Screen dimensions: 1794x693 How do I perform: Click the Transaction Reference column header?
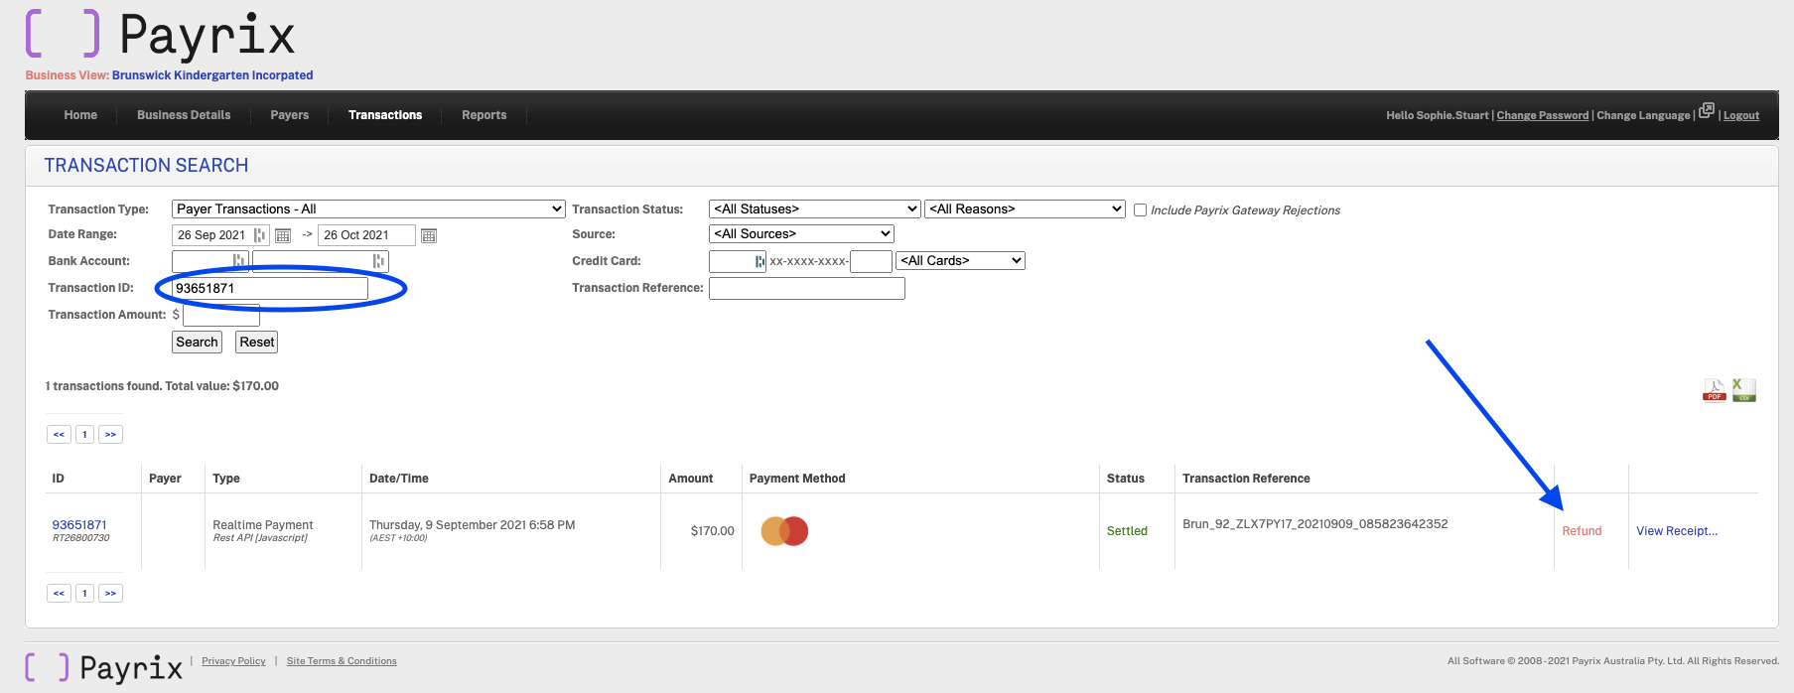[1246, 479]
